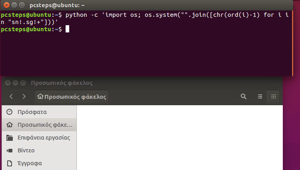This screenshot has width=300, height=170.
Task: Go forward in the file manager
Action: coord(24,96)
